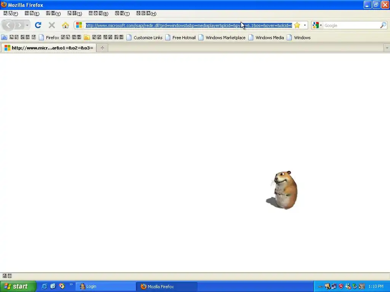Click the first dash-shaped tray icon
This screenshot has width=390, height=292.
click(320, 287)
